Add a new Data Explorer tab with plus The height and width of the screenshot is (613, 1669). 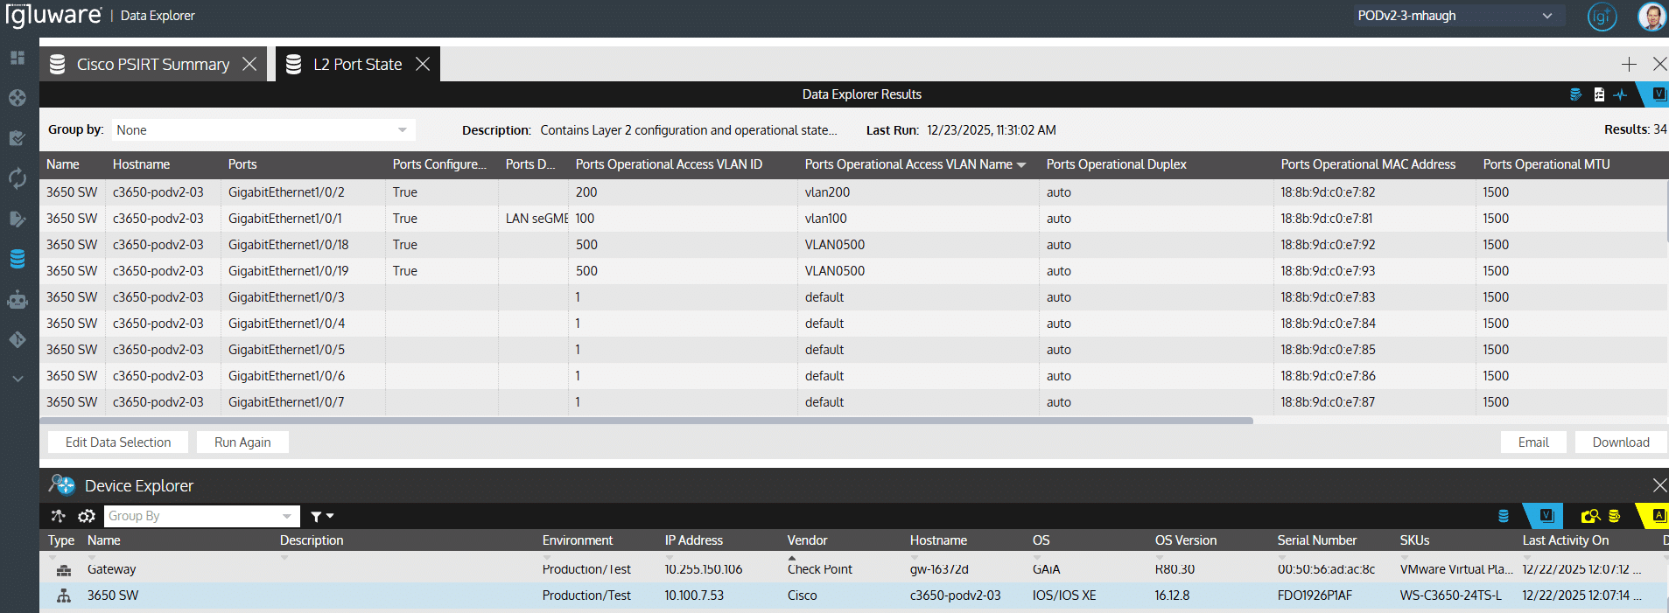(1629, 64)
